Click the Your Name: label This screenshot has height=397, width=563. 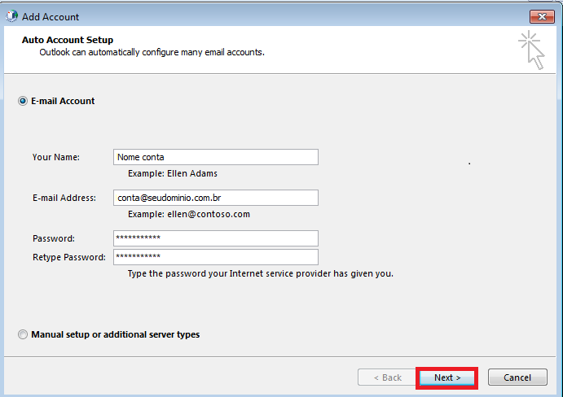pos(56,157)
